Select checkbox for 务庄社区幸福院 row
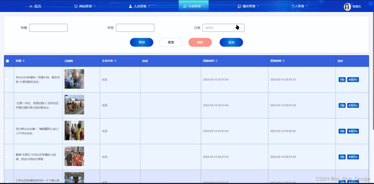This screenshot has width=374, height=184. point(7,79)
